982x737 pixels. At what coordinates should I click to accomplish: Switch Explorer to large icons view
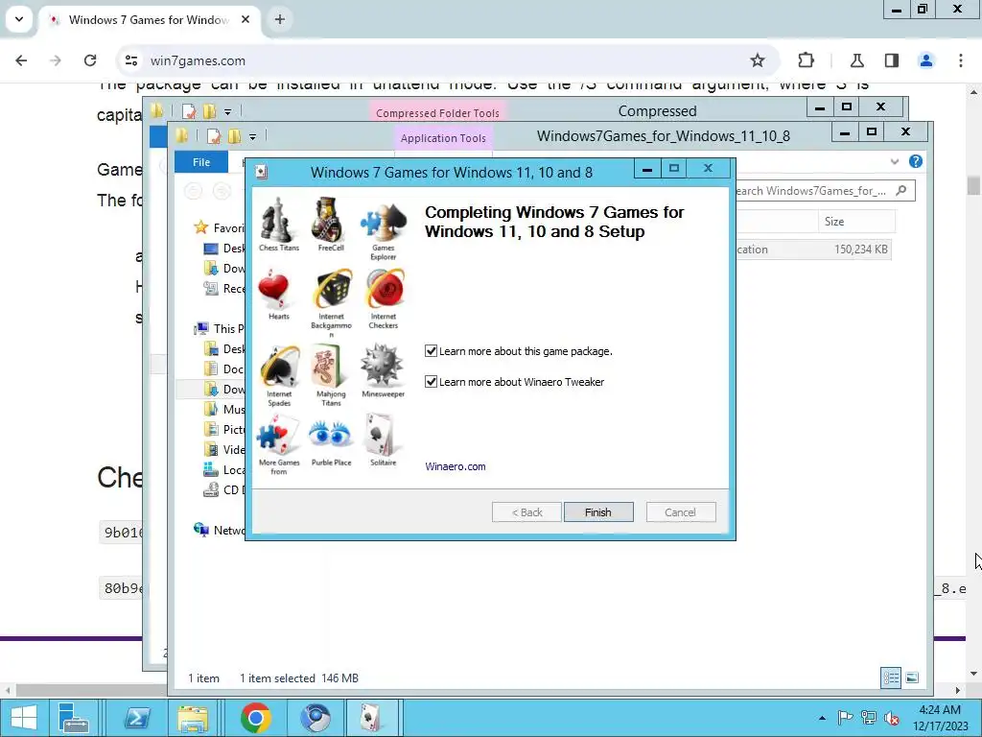(912, 678)
